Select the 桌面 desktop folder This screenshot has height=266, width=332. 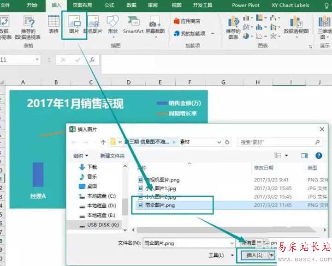tap(88, 186)
